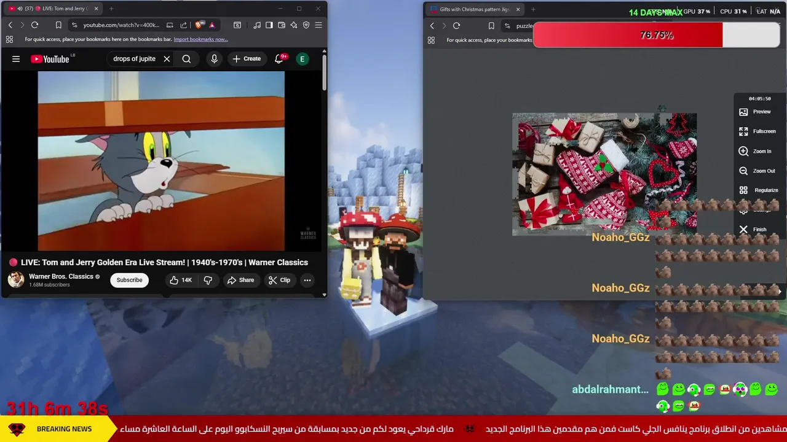Close the Tom and Jerry tab

click(x=95, y=9)
